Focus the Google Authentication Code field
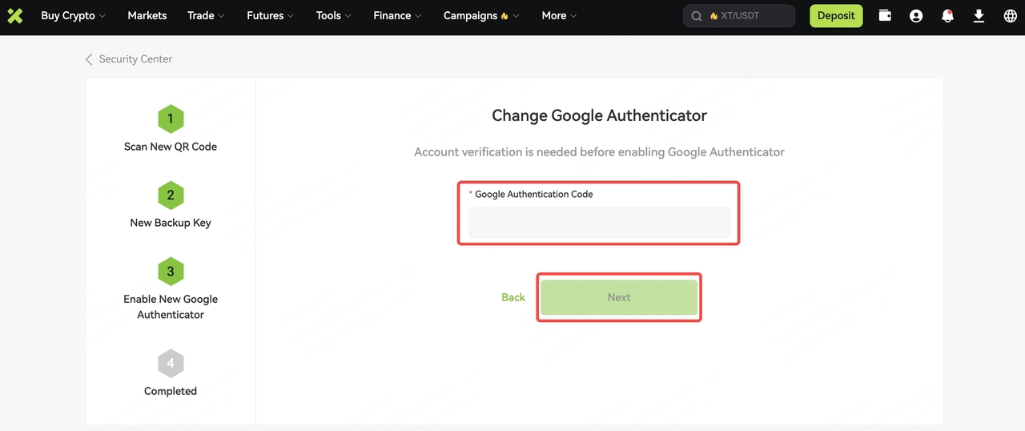Viewport: 1025px width, 431px height. click(x=599, y=222)
